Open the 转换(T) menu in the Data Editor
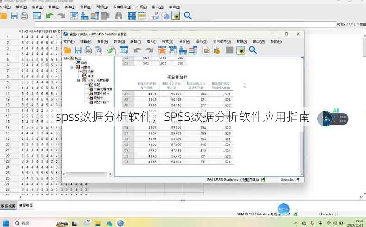 pos(70,7)
